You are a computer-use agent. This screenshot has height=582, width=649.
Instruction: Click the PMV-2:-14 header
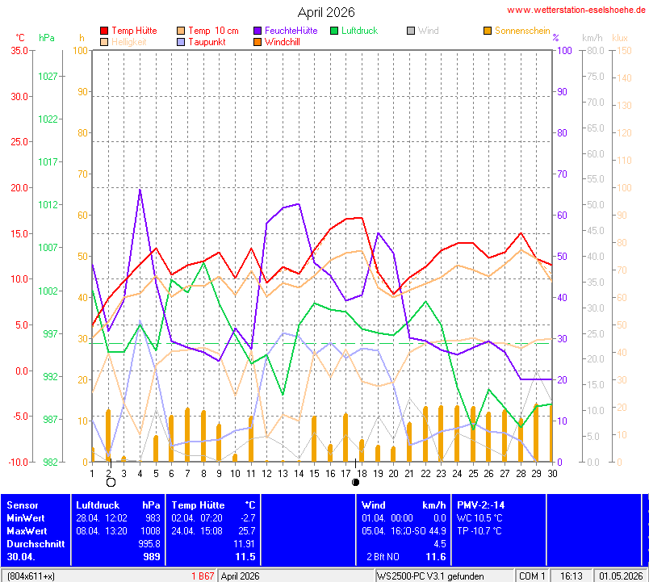[480, 505]
